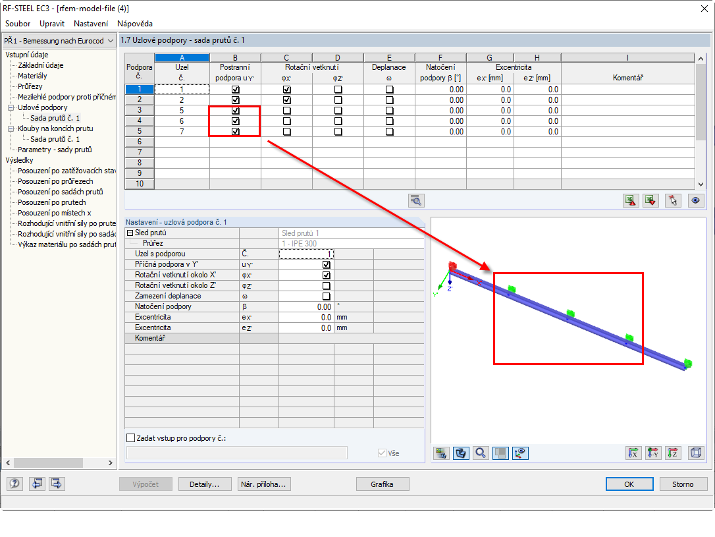715x537 pixels.
Task: Enable rotational restraint φX' for support row 3
Action: (x=287, y=111)
